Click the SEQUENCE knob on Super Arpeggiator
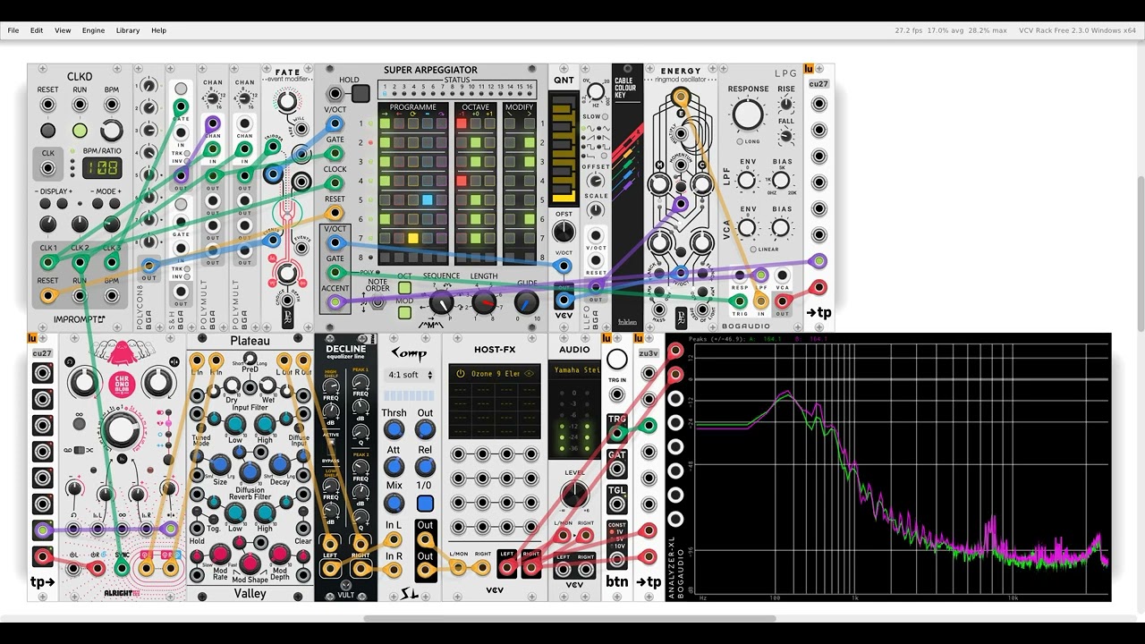The height and width of the screenshot is (644, 1145). coord(441,302)
